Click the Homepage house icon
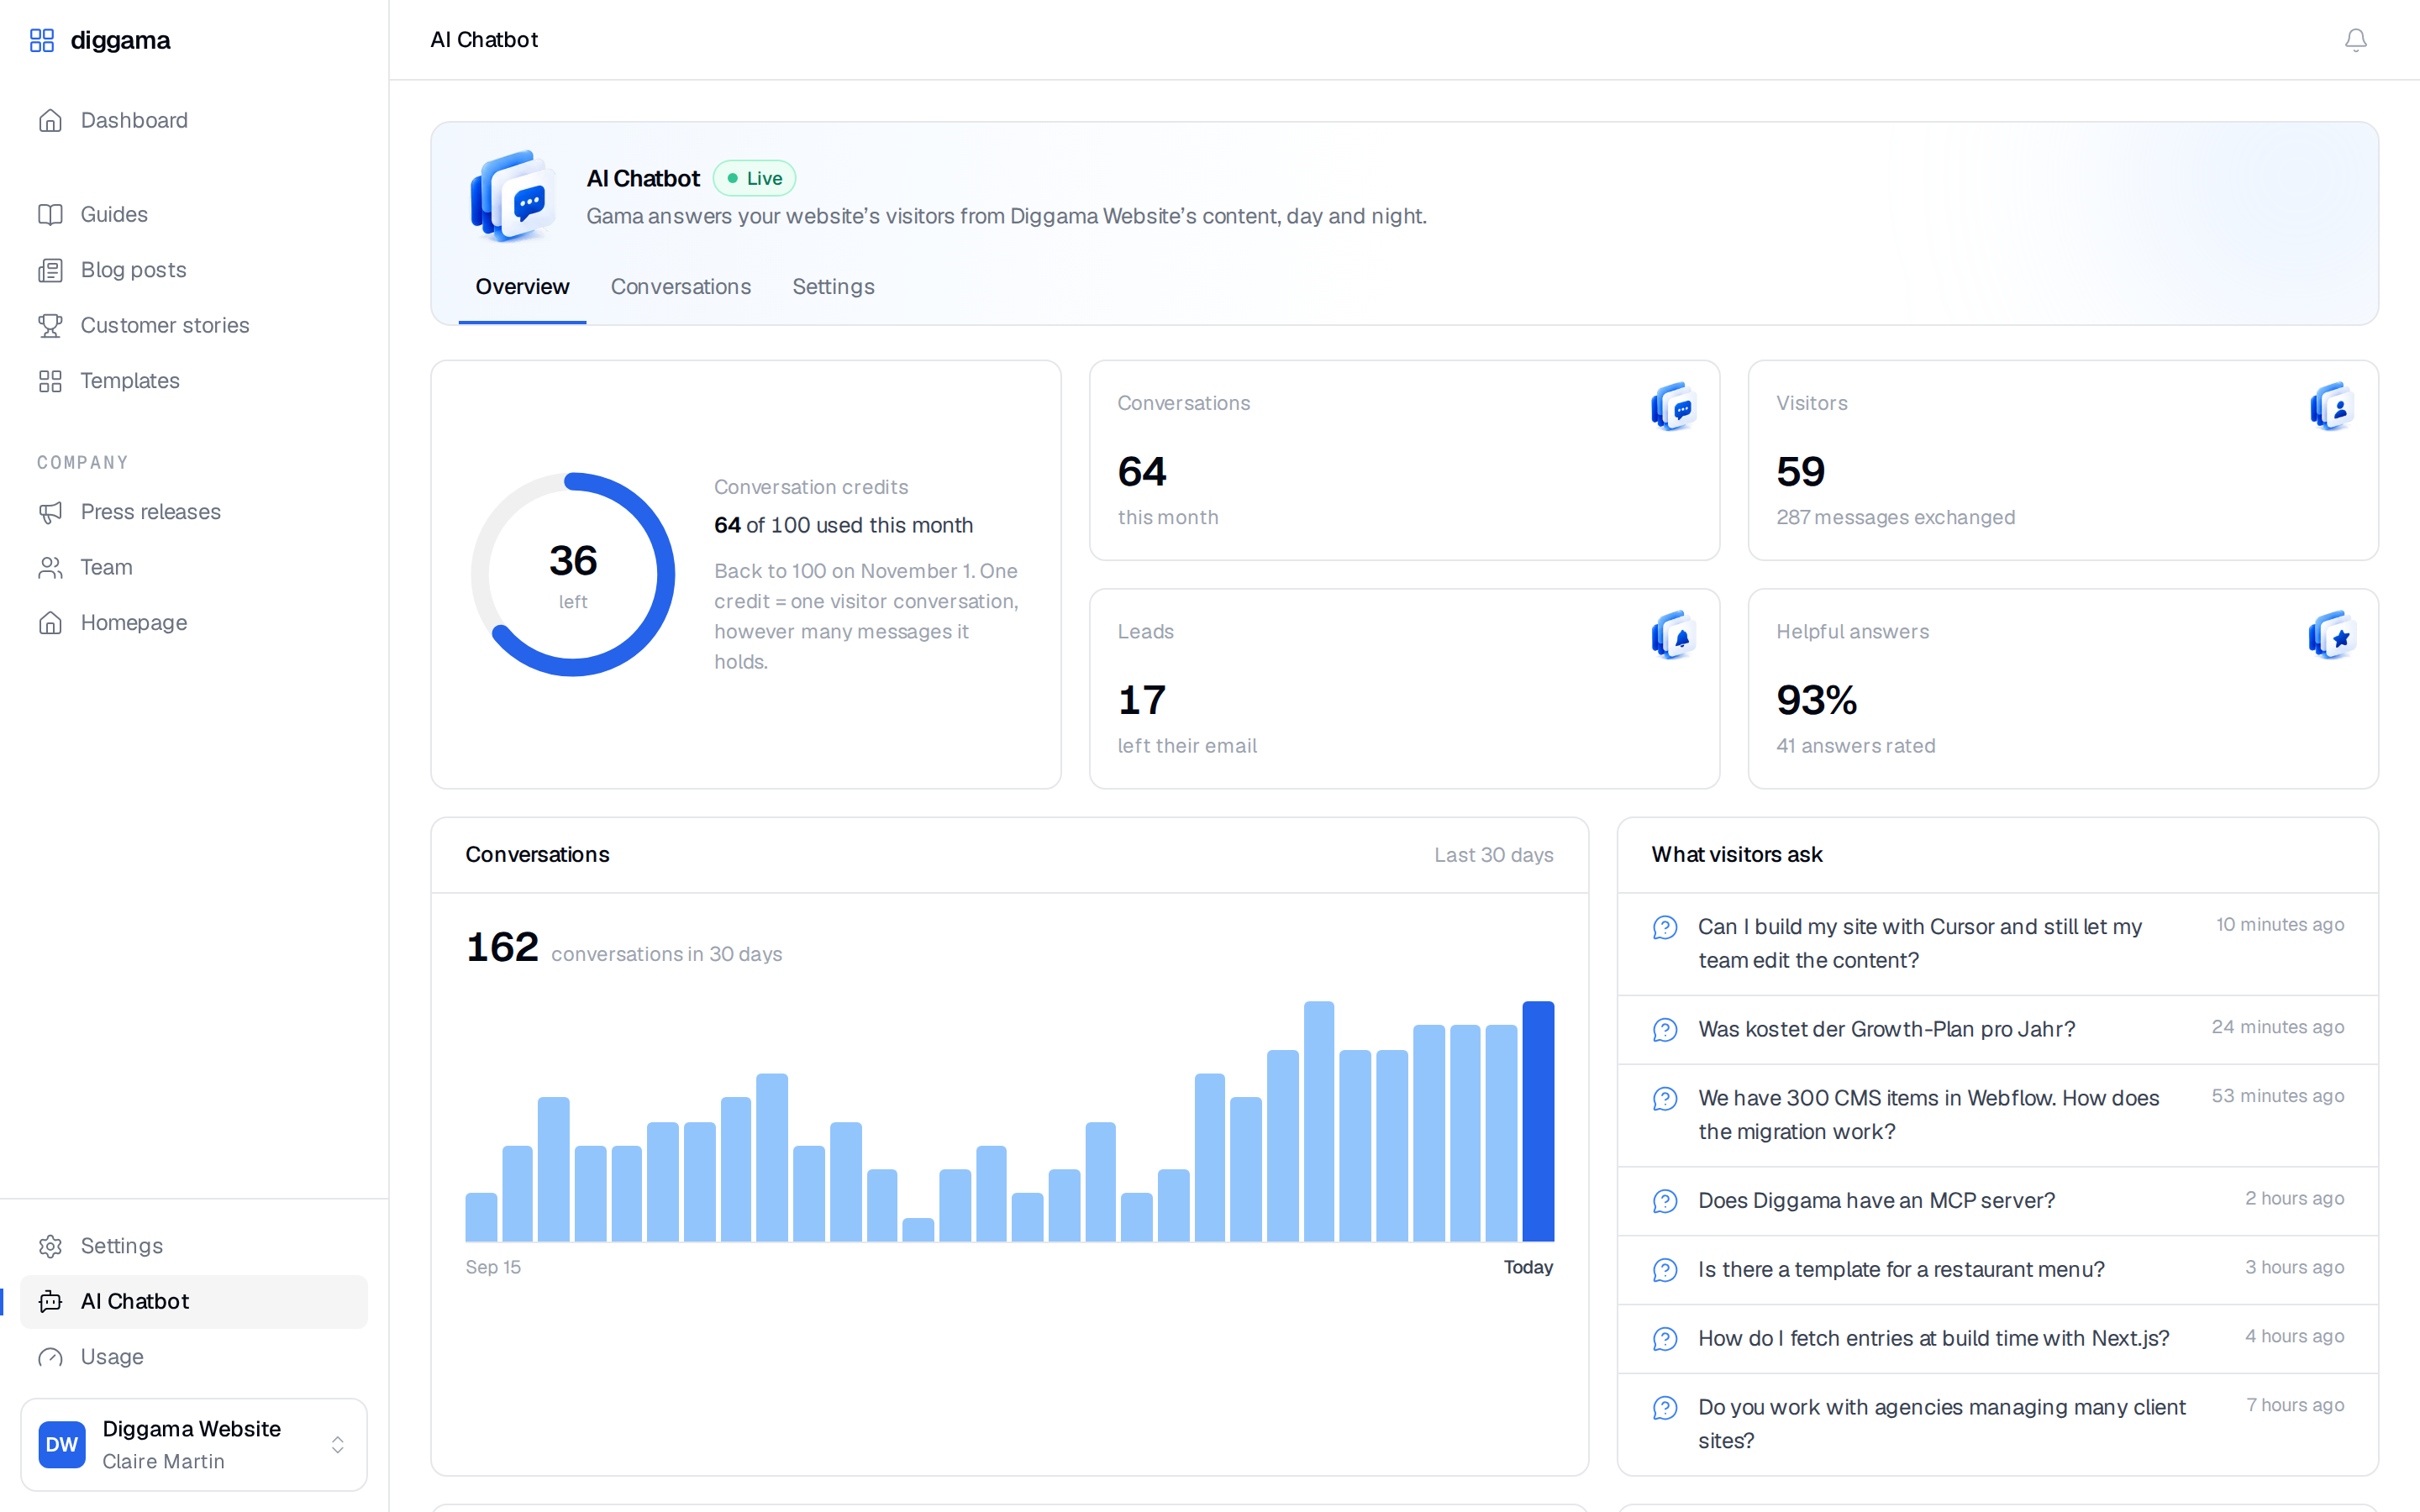 tap(50, 623)
